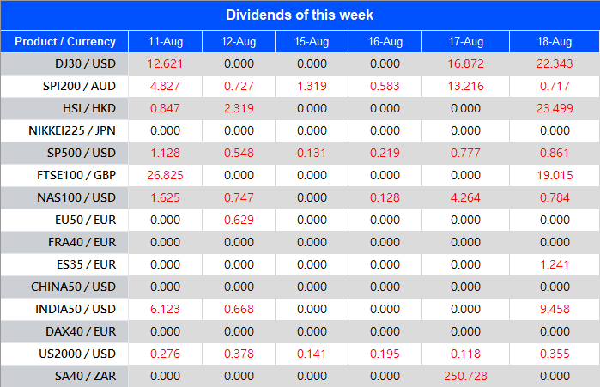Select the 0.141 value in US2000 row
Screen dimensions: 600x387
pos(312,354)
